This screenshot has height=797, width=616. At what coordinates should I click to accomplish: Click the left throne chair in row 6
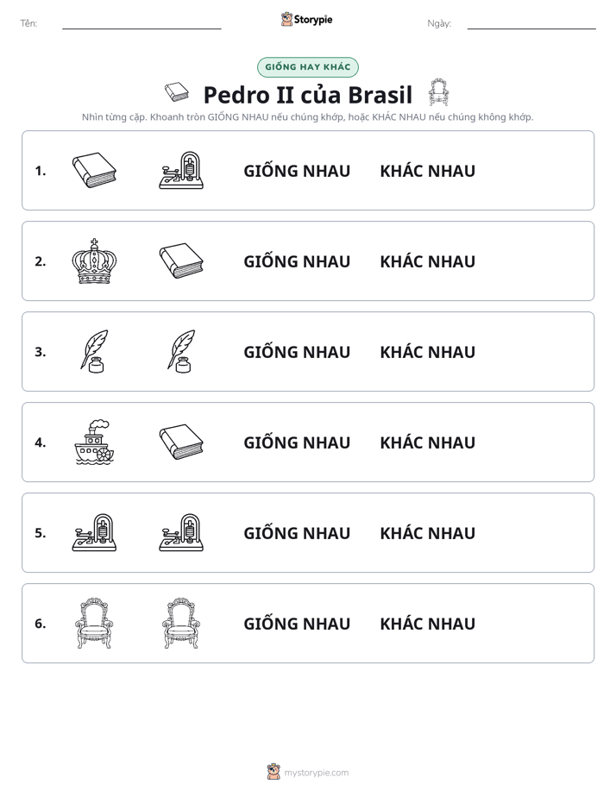tap(94, 623)
